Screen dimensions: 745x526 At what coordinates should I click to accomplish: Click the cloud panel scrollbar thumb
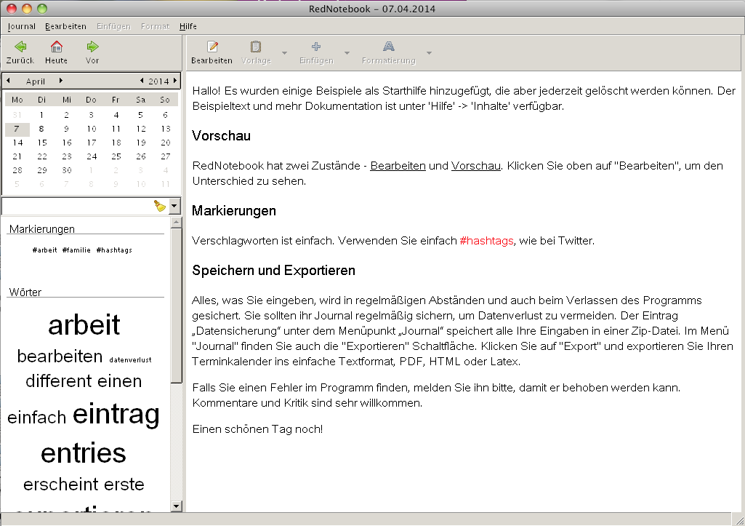click(x=177, y=306)
